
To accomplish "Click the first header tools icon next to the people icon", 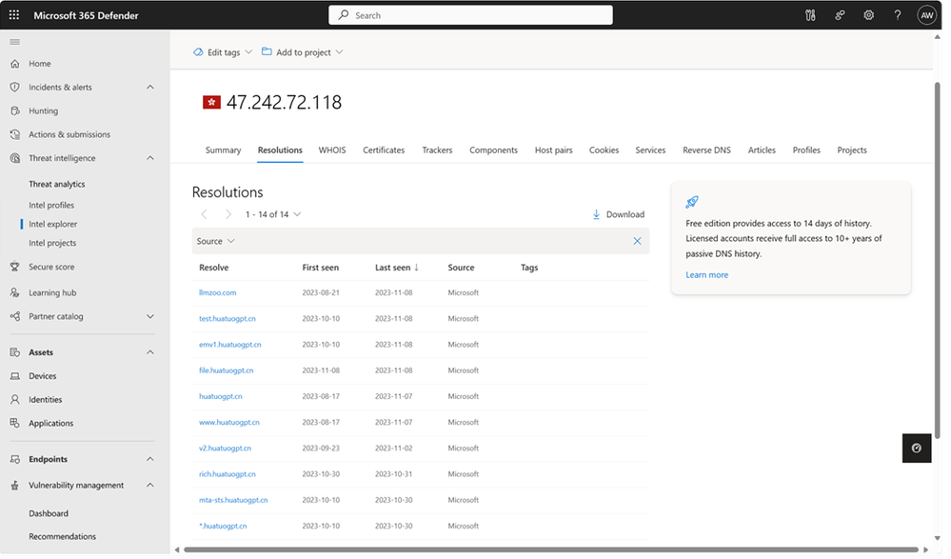I will 810,15.
